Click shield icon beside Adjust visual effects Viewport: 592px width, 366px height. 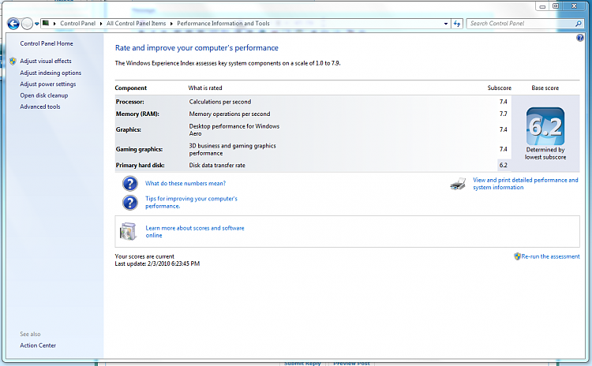click(x=13, y=61)
